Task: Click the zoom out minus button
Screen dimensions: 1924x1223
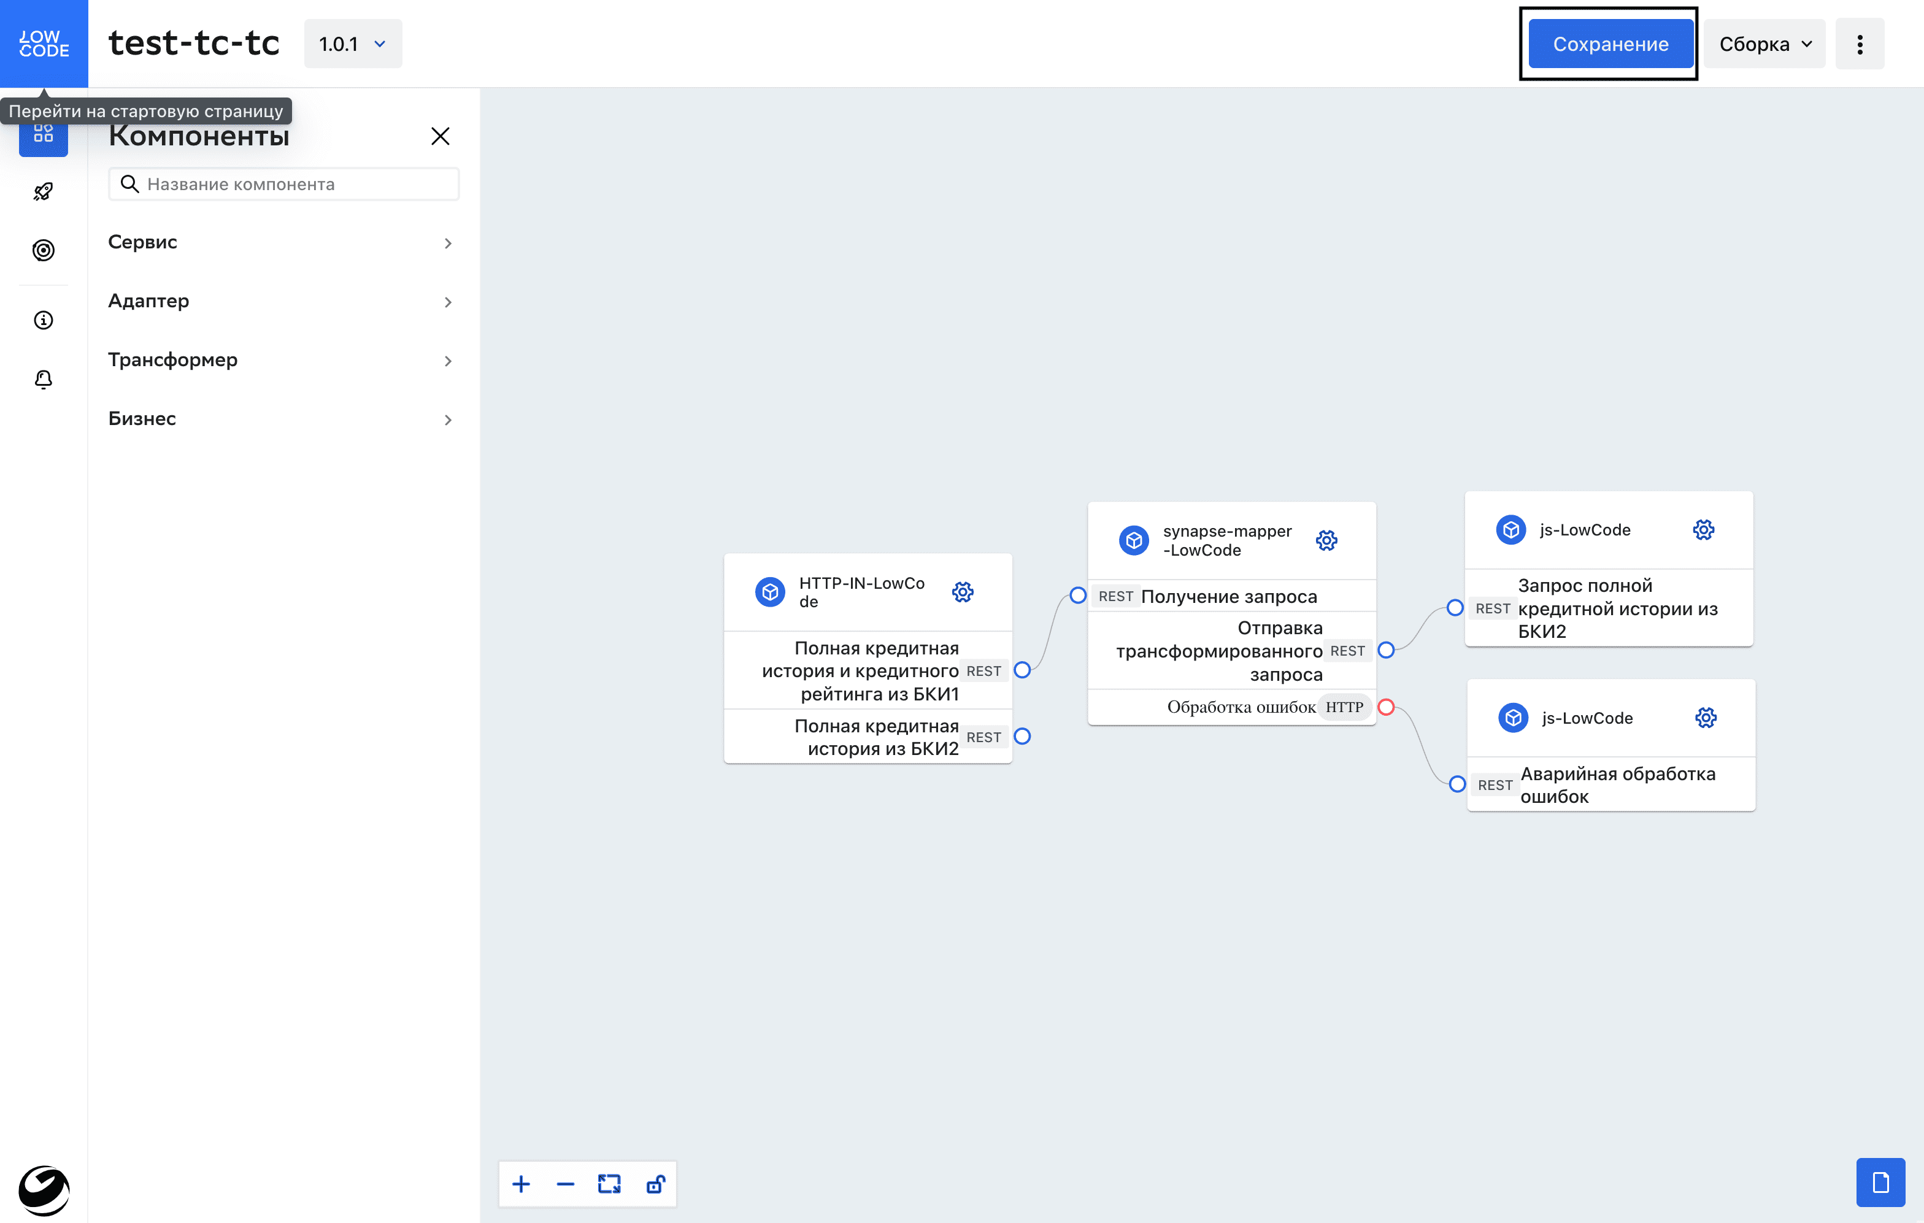Action: [565, 1183]
